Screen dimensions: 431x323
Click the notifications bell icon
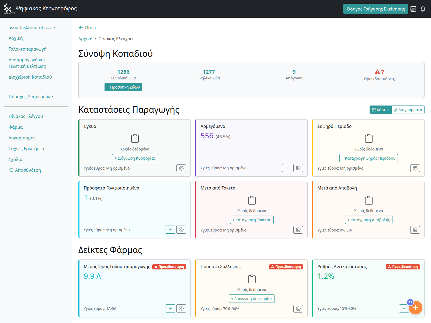coord(423,9)
